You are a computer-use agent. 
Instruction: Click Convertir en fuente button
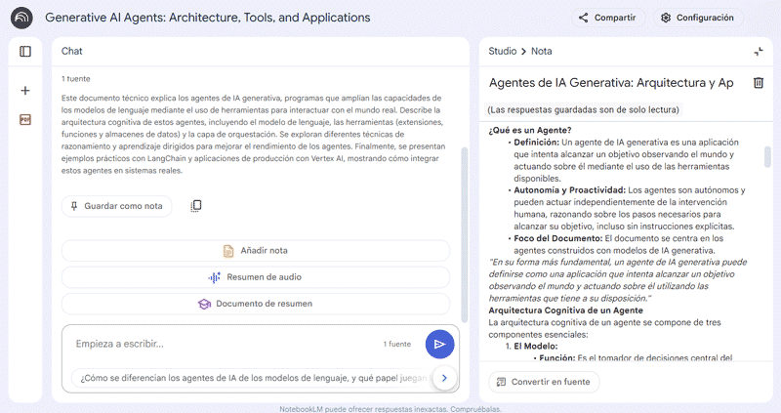click(x=544, y=382)
